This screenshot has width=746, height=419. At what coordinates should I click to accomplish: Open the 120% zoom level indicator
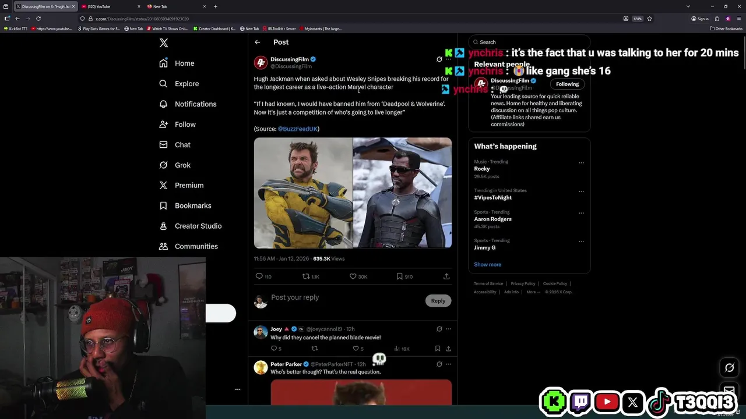[x=638, y=19]
